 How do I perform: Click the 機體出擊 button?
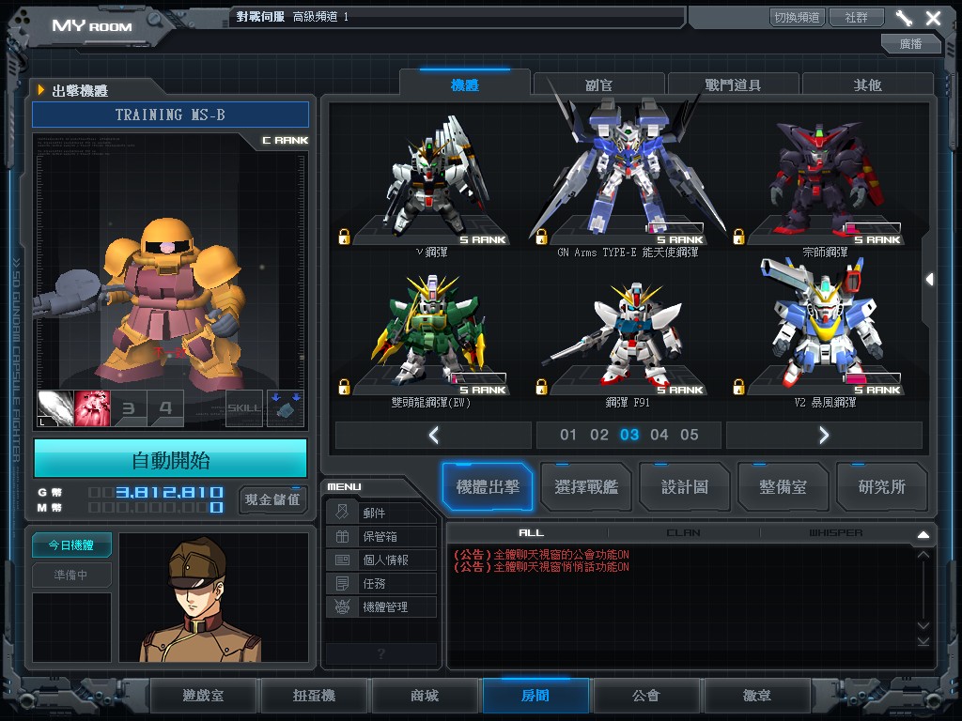(x=488, y=487)
